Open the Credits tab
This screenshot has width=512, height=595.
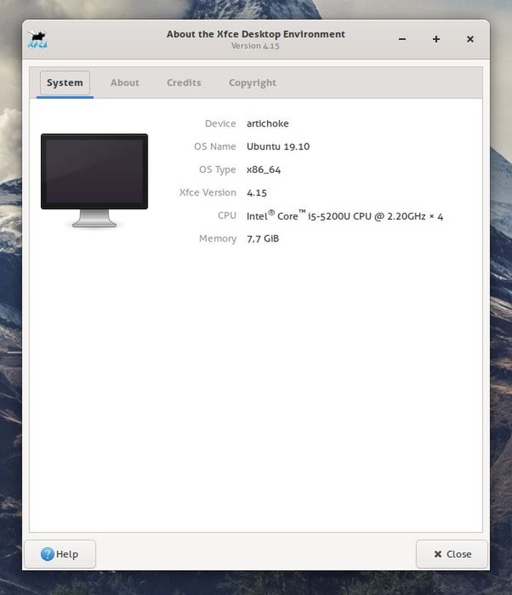pyautogui.click(x=184, y=83)
